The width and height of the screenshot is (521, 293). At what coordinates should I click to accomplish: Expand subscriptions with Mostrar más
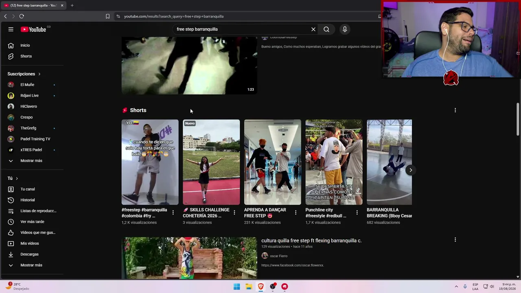pos(32,161)
